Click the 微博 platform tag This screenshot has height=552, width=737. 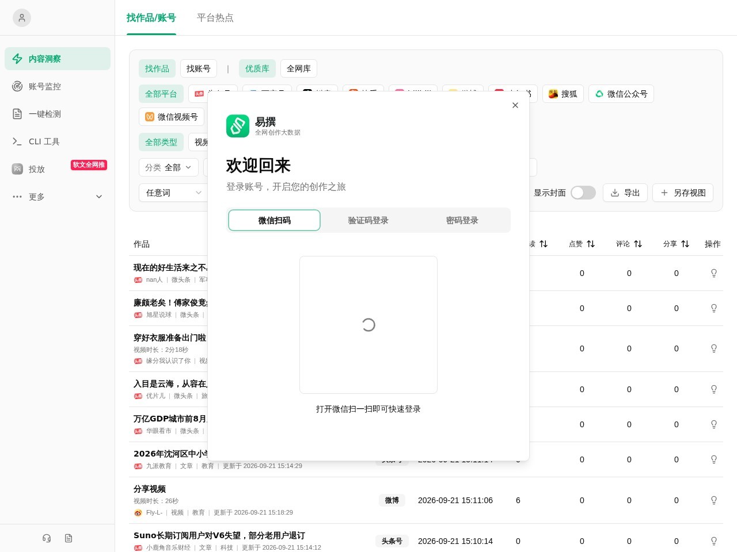tap(392, 500)
